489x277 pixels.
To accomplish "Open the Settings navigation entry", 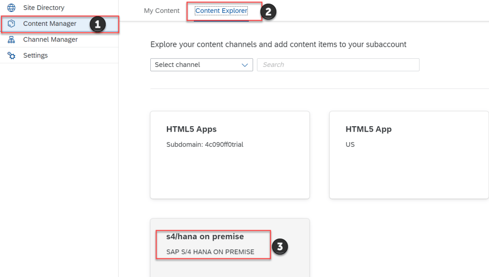I will tap(35, 55).
